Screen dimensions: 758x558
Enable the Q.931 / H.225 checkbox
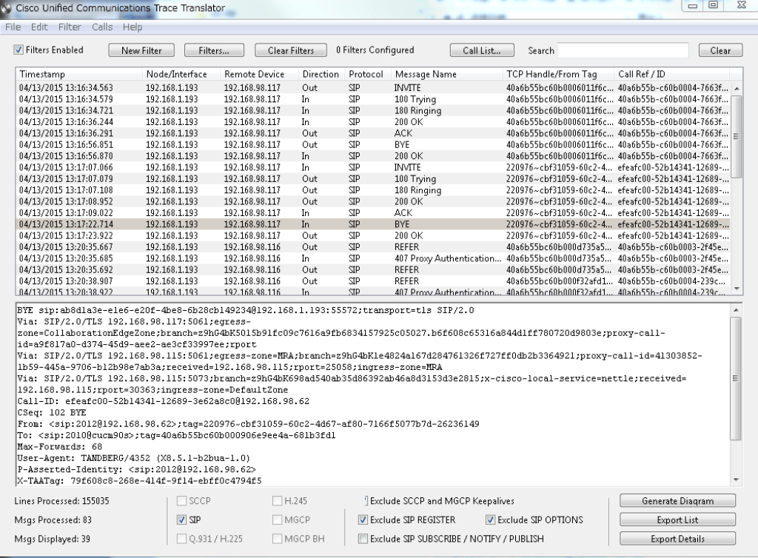[182, 539]
